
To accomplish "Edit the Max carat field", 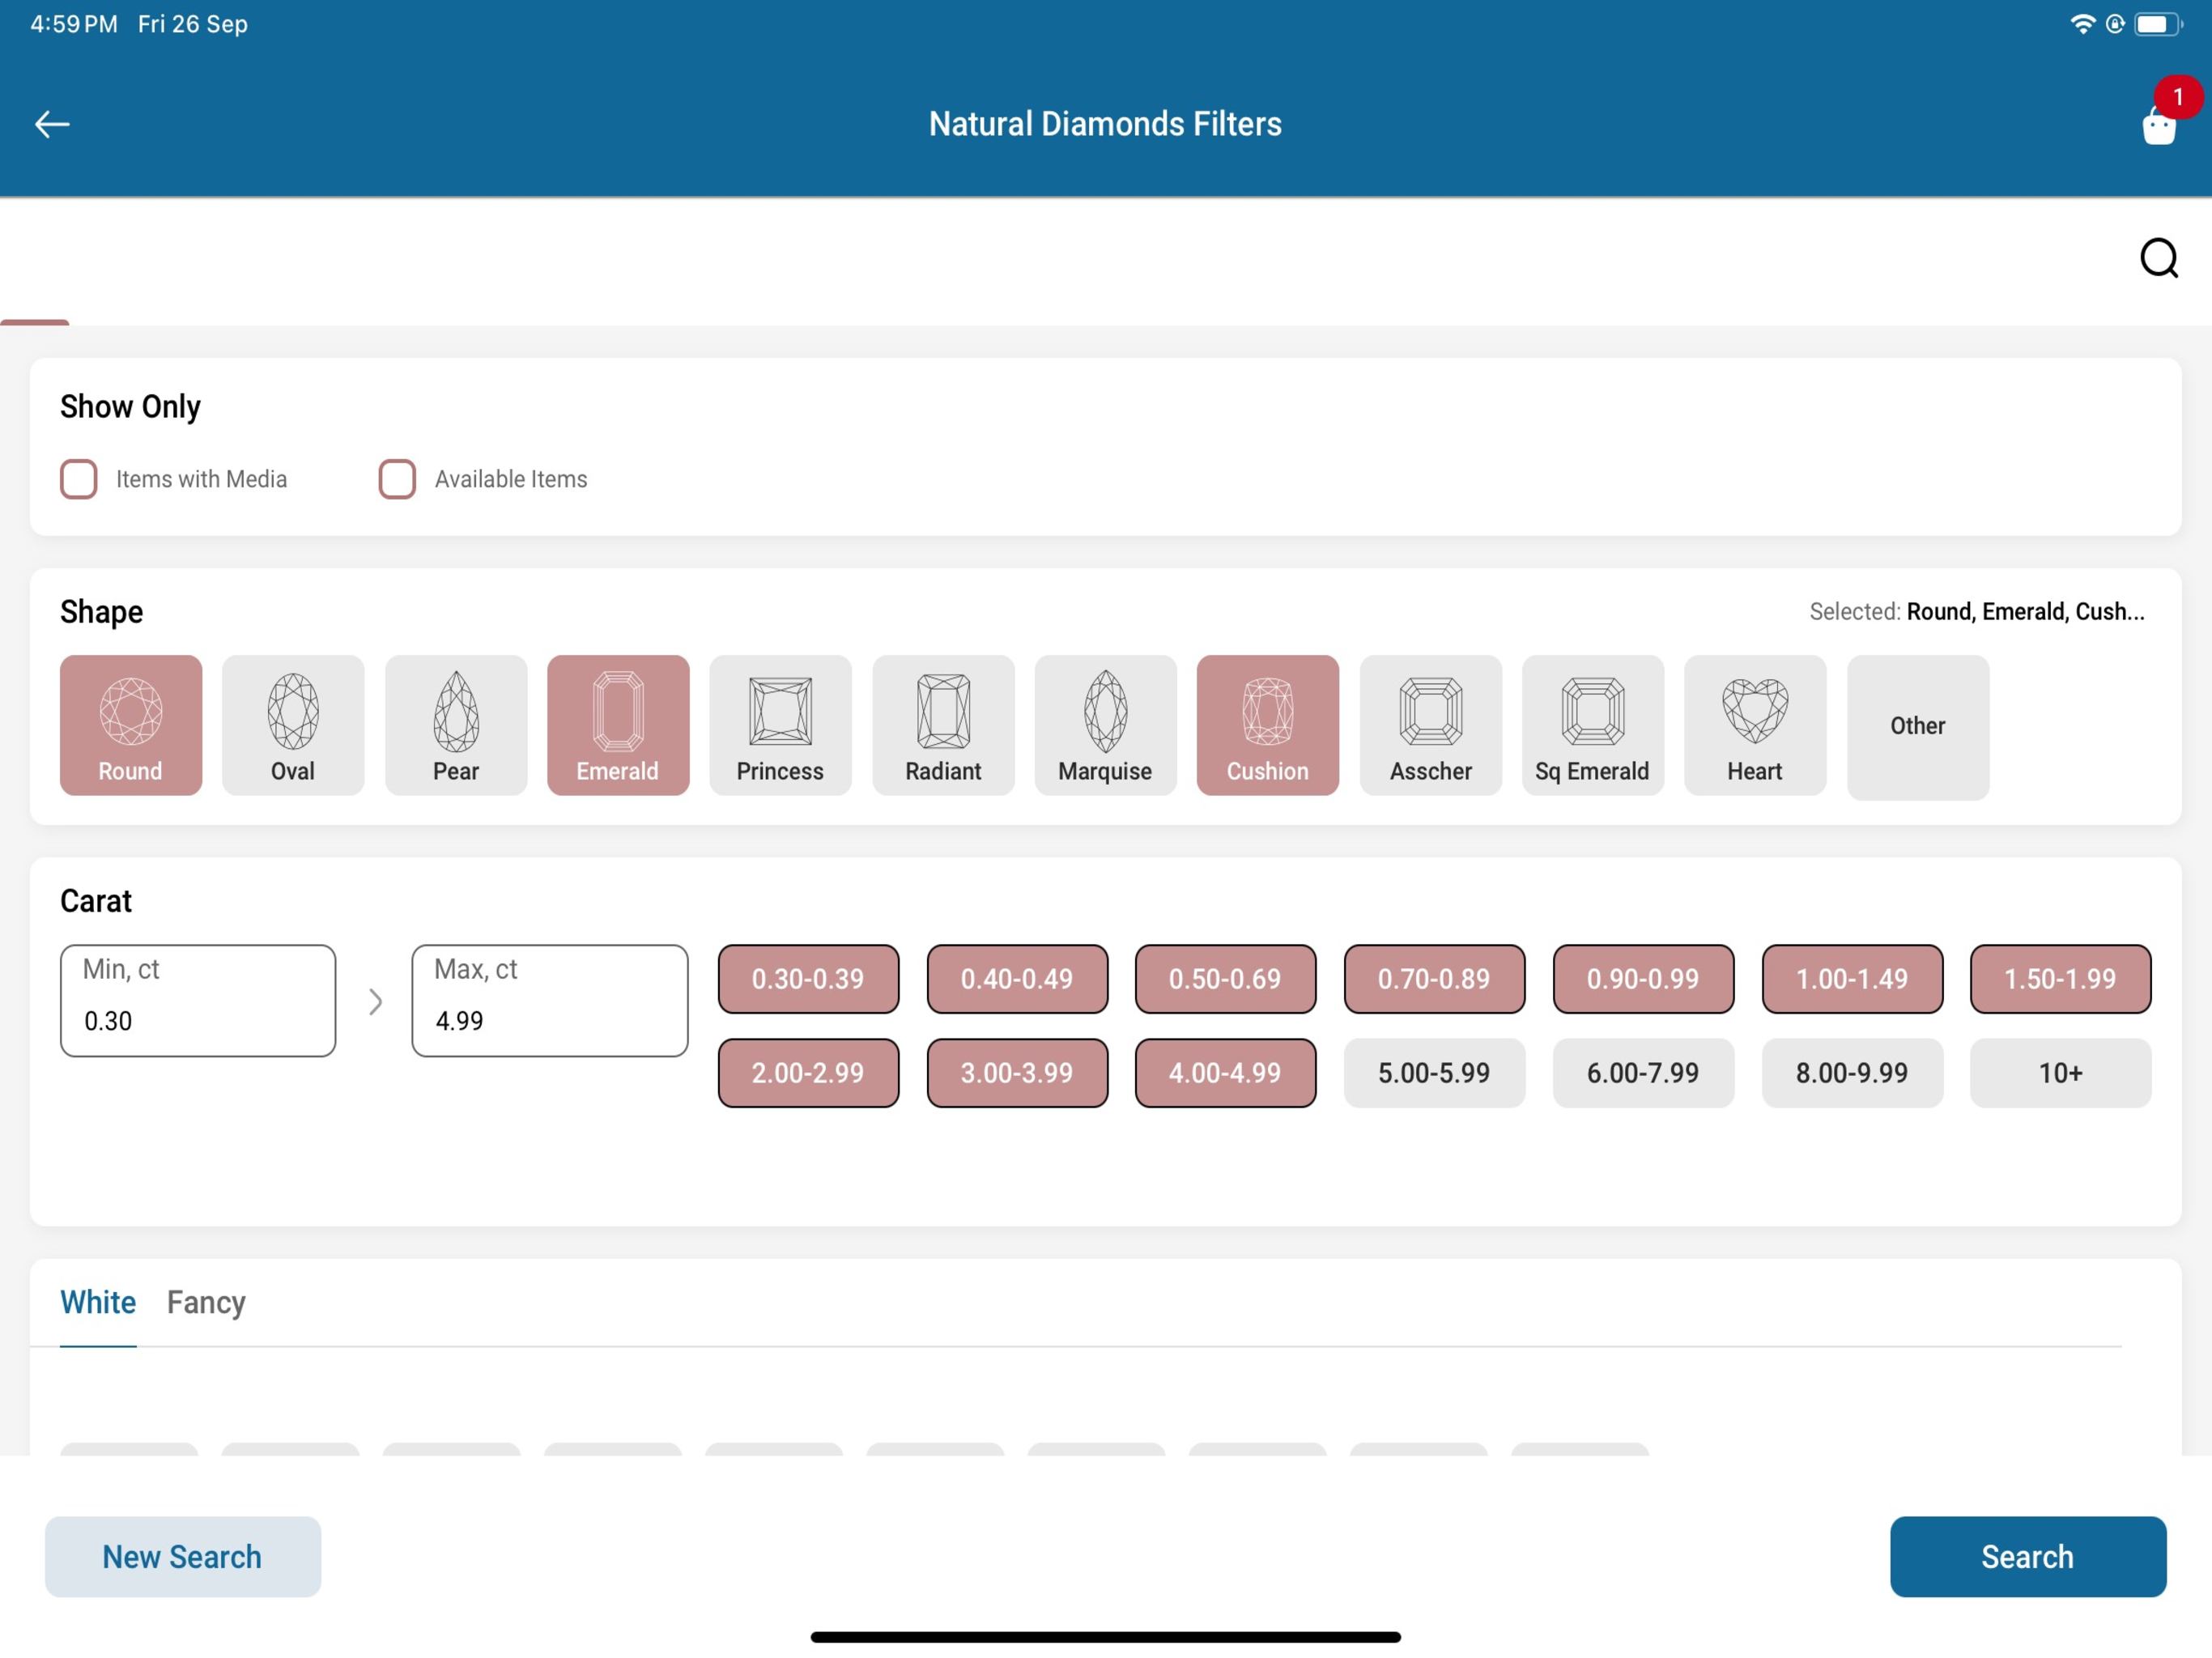I will click(x=550, y=1001).
